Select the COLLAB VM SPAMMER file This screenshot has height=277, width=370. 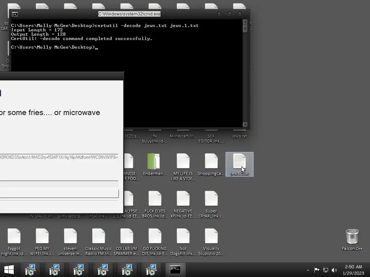point(126,242)
